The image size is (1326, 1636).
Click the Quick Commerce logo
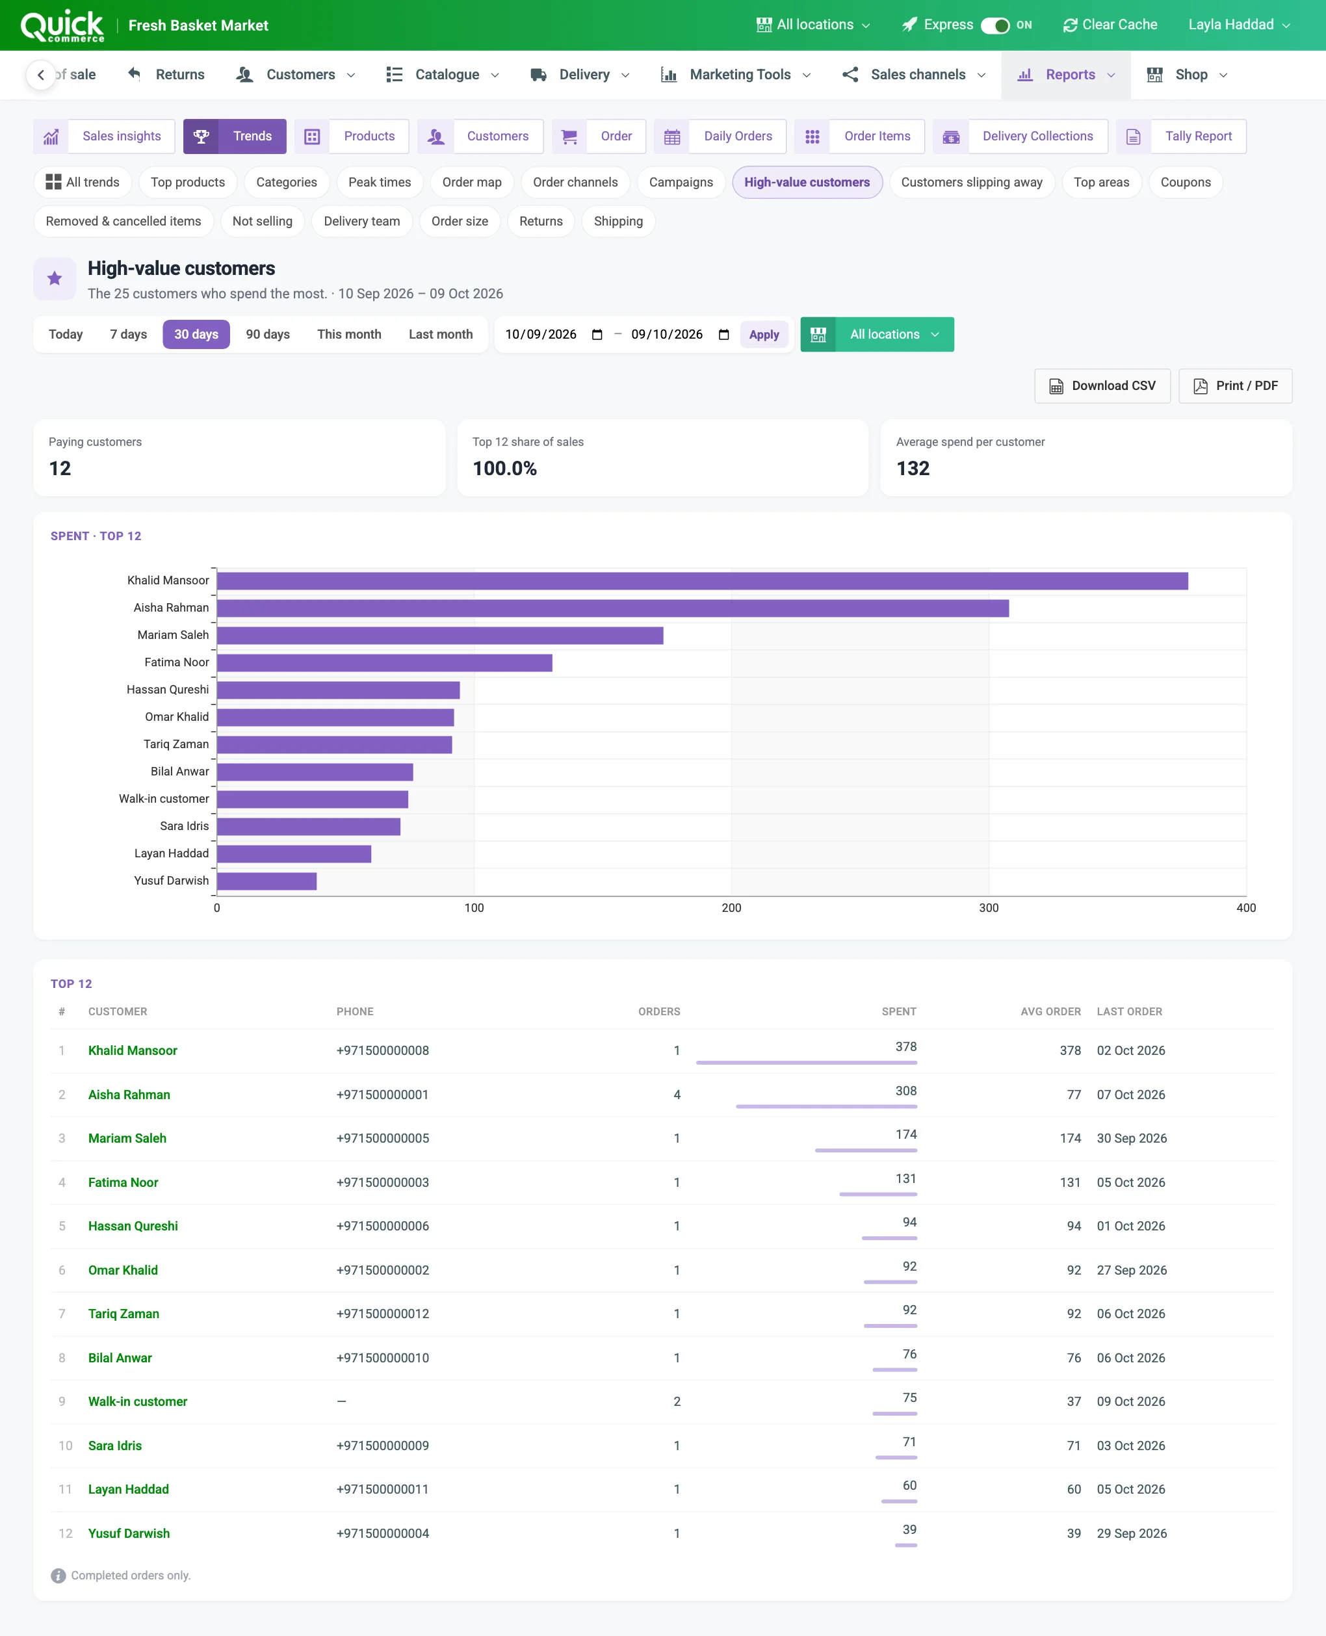tap(62, 25)
